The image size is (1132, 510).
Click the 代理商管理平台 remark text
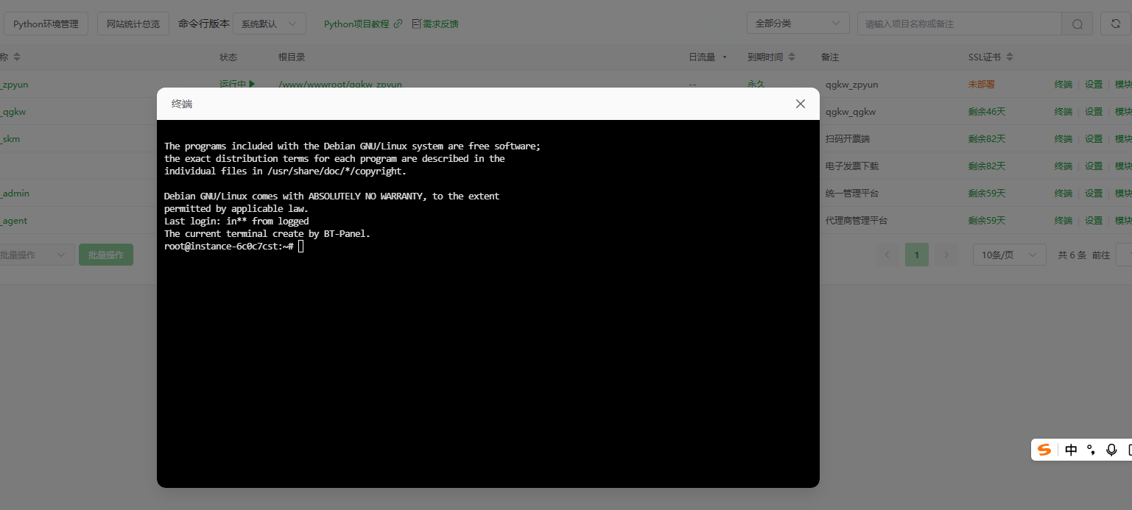(857, 221)
